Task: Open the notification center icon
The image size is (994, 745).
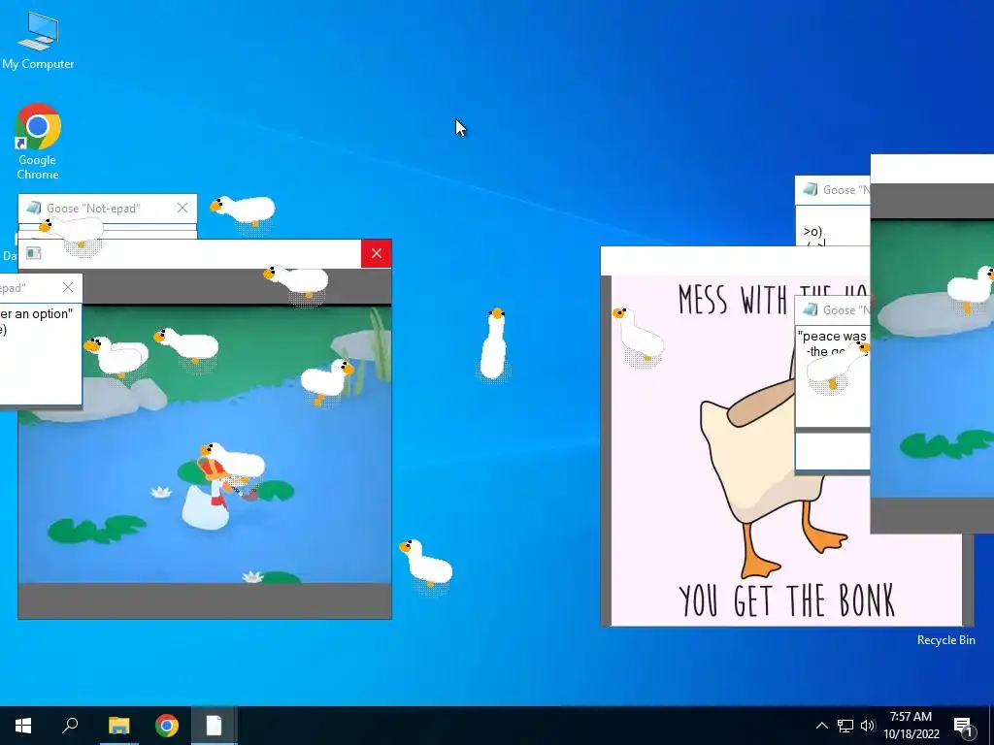Action: [x=963, y=727]
